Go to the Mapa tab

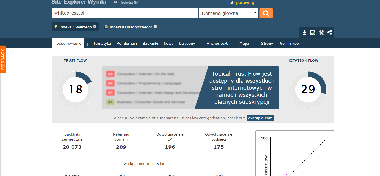pos(244,43)
